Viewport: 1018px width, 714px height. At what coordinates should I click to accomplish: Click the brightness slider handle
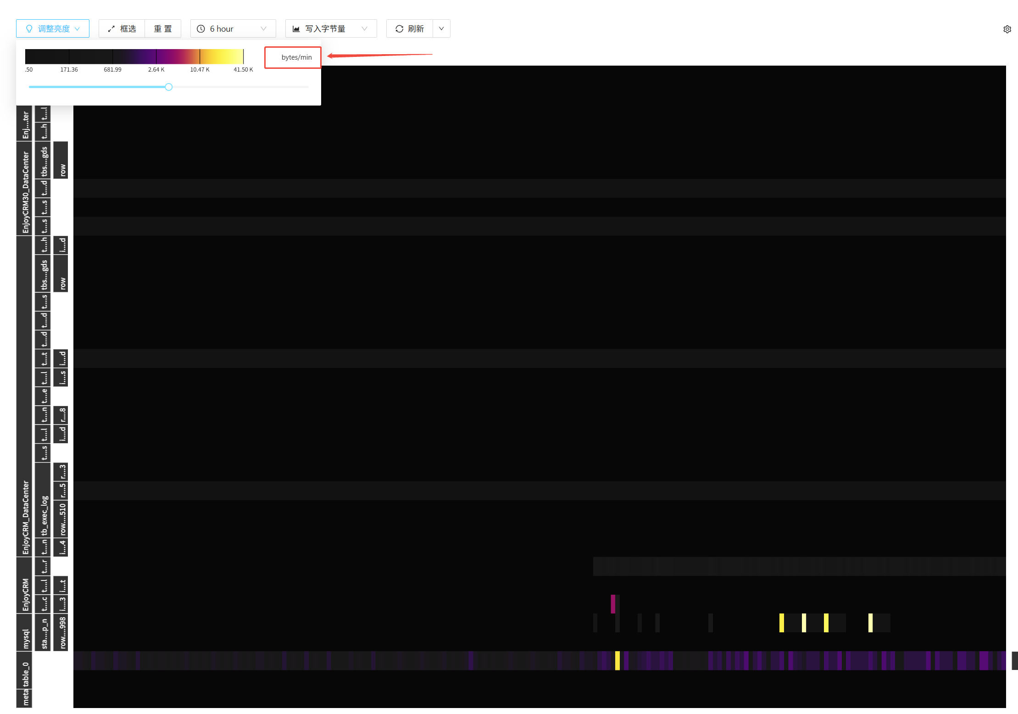pos(169,87)
